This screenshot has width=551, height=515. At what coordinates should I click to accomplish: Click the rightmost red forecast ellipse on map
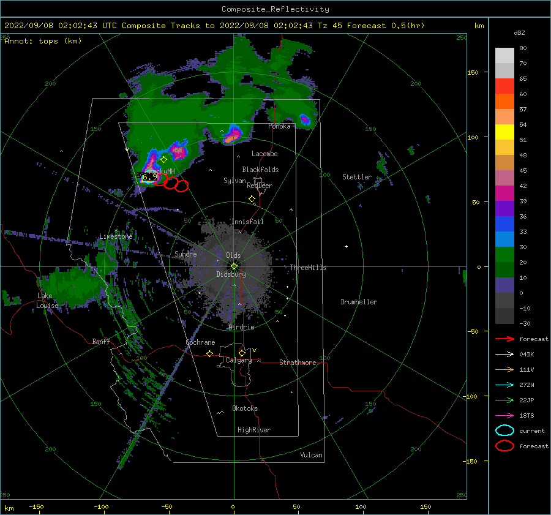[x=182, y=186]
